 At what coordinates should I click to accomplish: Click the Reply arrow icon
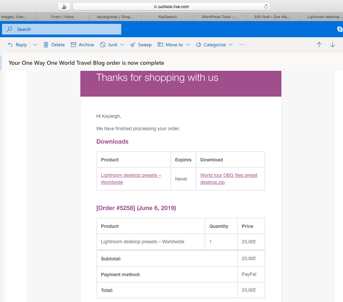tap(10, 45)
